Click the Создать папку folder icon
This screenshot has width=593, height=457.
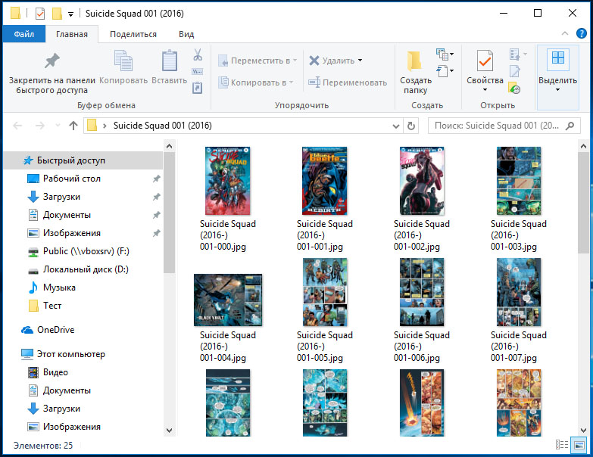click(414, 61)
